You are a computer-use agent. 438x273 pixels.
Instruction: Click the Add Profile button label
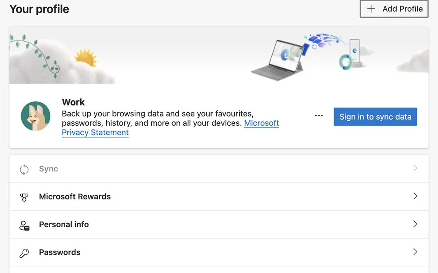[x=402, y=9]
